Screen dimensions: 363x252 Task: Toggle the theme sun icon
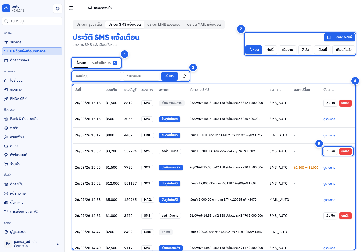click(58, 9)
